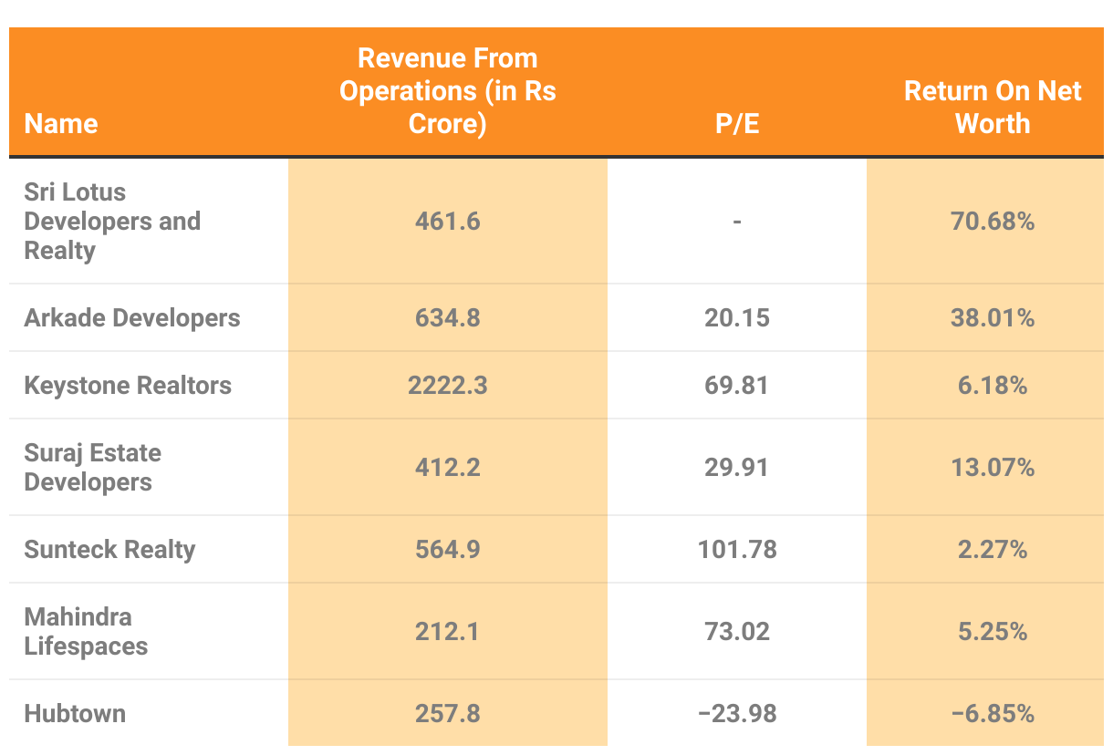Select the Revenue From Operations column header
The image size is (1113, 755).
[x=447, y=91]
